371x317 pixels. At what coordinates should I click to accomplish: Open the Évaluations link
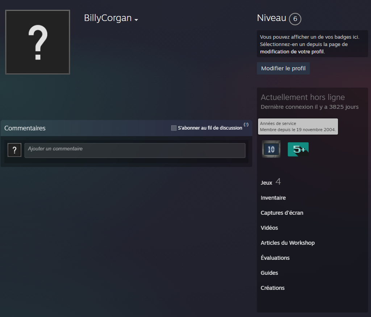click(x=275, y=258)
